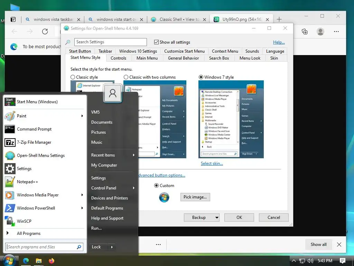Image resolution: width=354 pixels, height=266 pixels.
Task: Toggle the Show all settings checkbox
Action: click(x=156, y=42)
